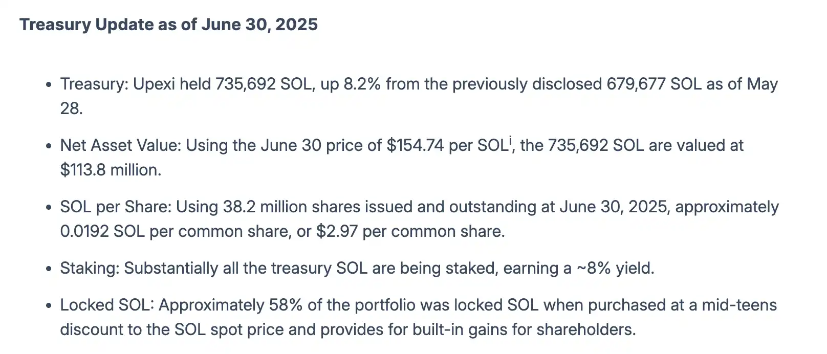Click the "Treasury Update as of June 30, 2025" heading
Screen dimensions: 827x354
[168, 25]
